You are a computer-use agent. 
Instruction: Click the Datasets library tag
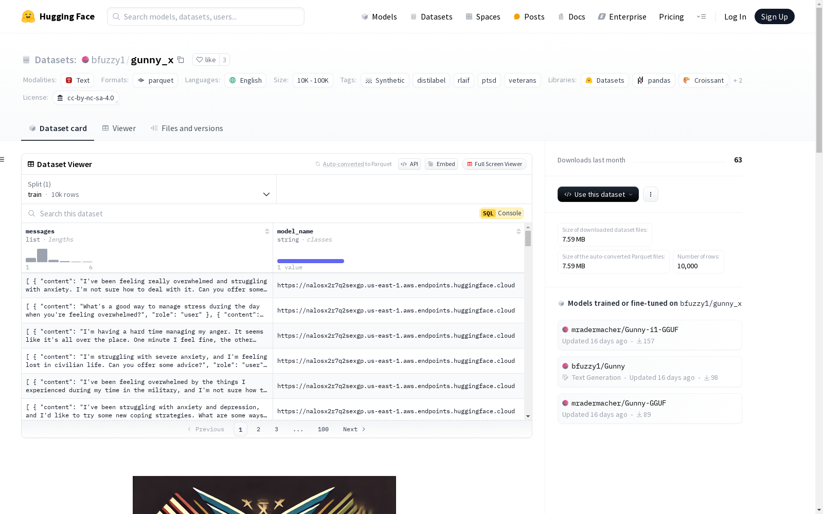click(605, 80)
